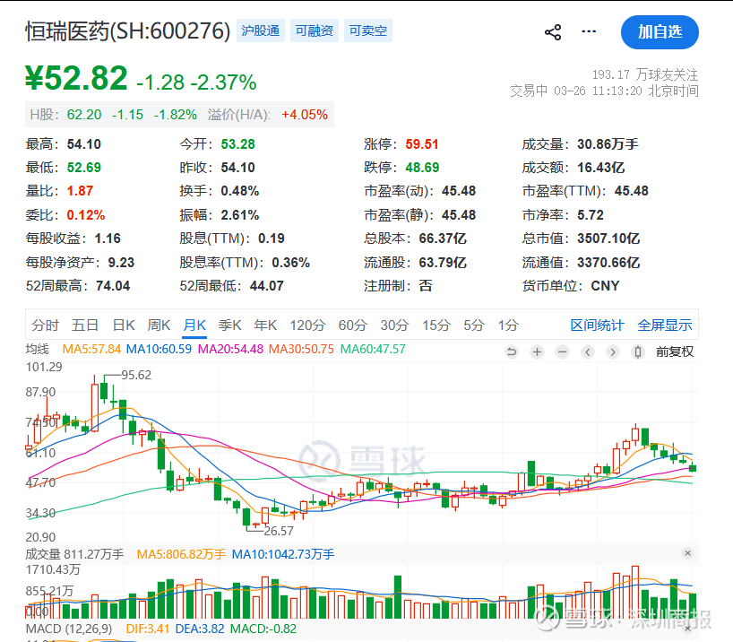Click the 均线 label
The height and width of the screenshot is (642, 733).
click(38, 349)
